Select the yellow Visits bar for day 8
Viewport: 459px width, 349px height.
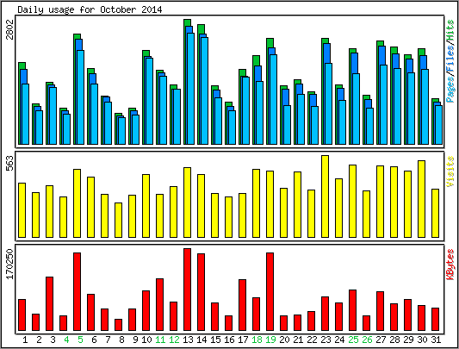(x=118, y=220)
